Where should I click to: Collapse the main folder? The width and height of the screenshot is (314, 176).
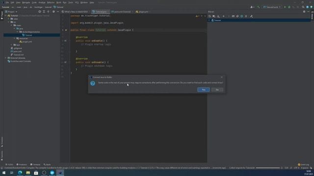point(12,25)
